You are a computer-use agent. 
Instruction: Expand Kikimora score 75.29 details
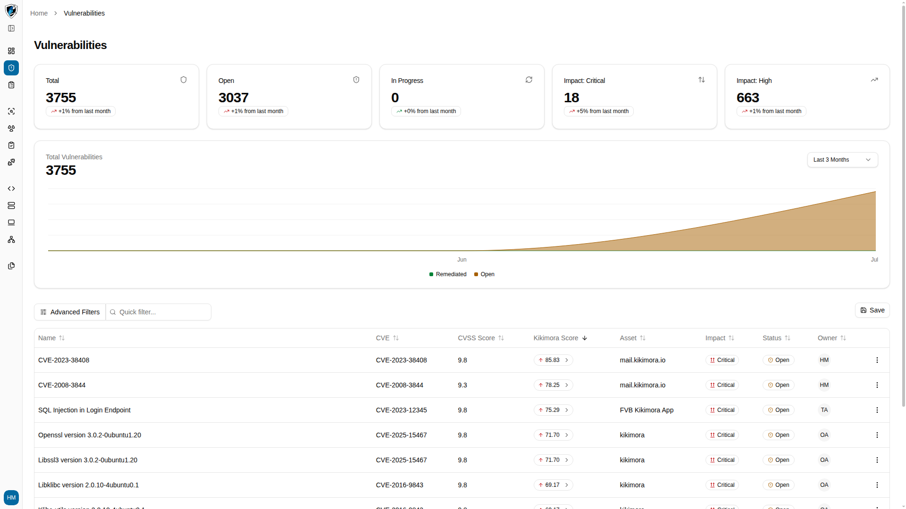pyautogui.click(x=553, y=410)
